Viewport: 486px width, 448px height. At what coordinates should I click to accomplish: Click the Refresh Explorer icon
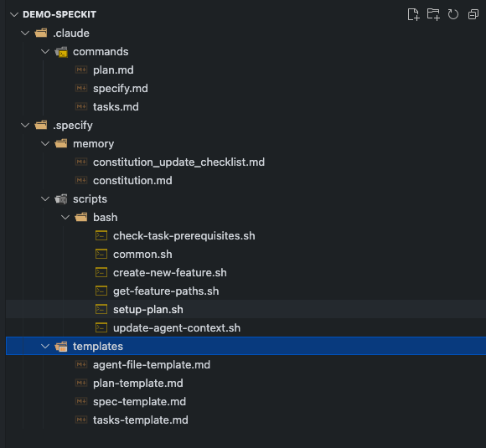click(452, 14)
